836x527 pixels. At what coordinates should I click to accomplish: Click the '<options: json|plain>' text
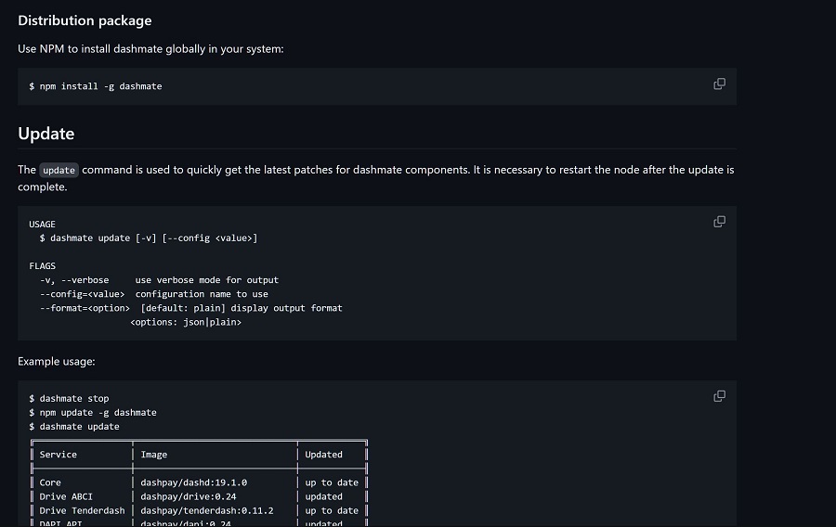point(186,322)
